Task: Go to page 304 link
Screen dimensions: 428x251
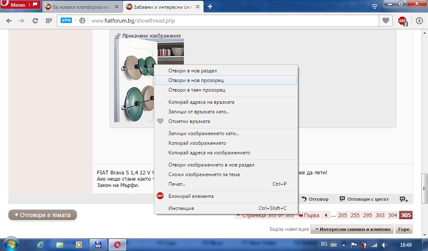Action: pos(392,215)
